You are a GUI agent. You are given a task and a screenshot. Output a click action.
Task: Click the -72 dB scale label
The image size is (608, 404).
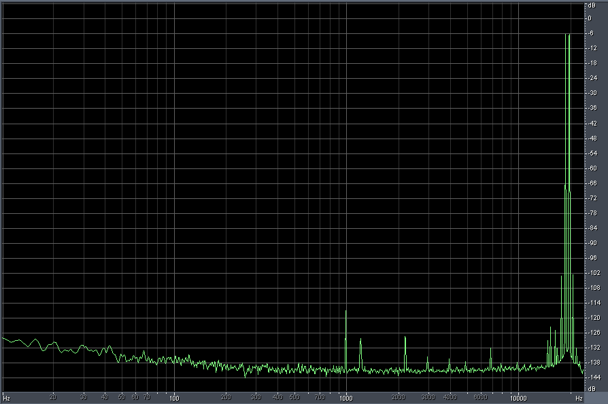592,198
